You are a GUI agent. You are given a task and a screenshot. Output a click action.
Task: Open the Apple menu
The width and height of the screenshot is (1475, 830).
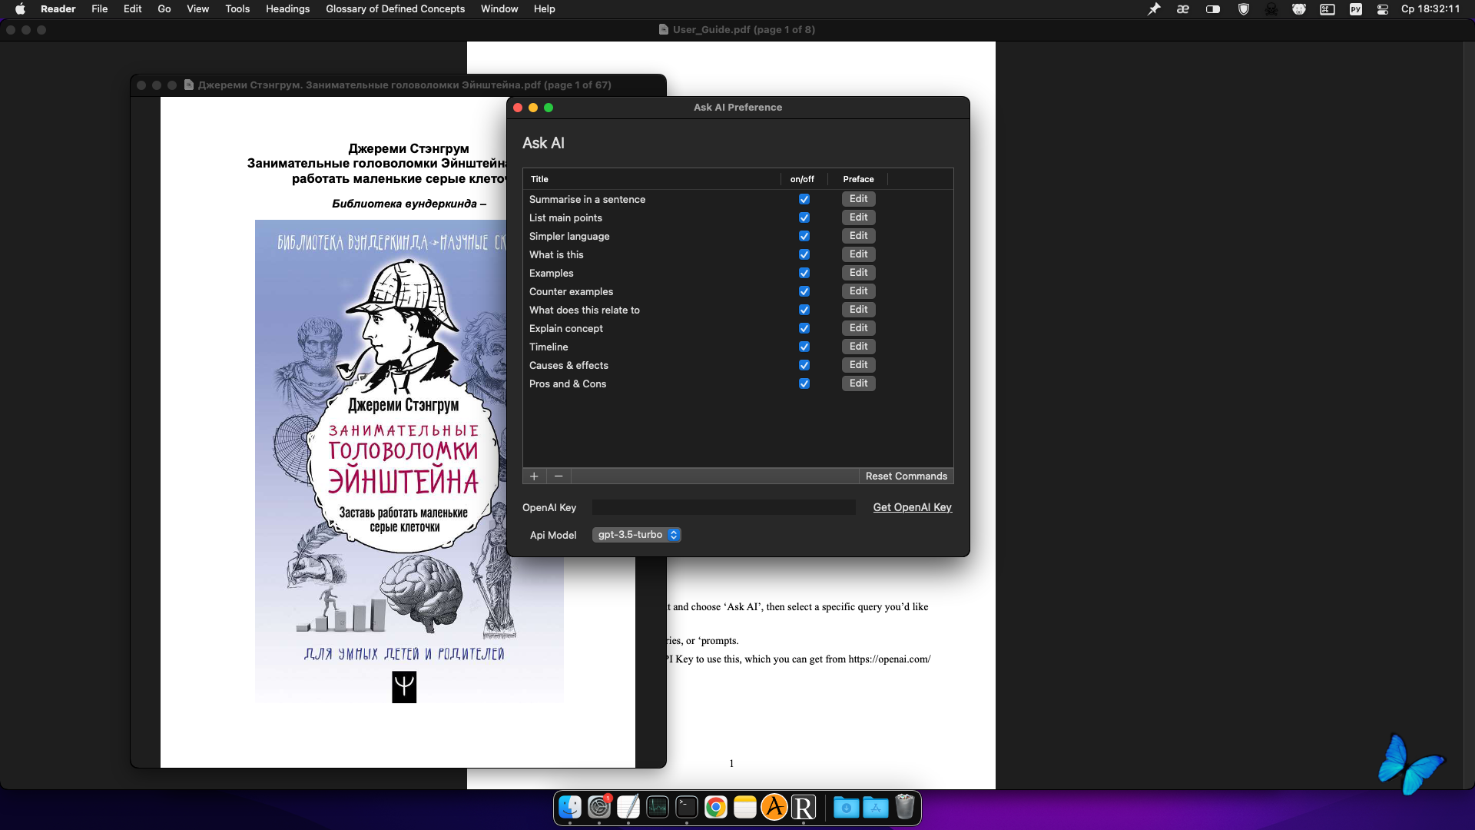point(20,9)
